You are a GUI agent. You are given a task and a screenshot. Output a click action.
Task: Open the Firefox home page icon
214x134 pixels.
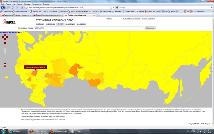pyautogui.click(x=22, y=7)
